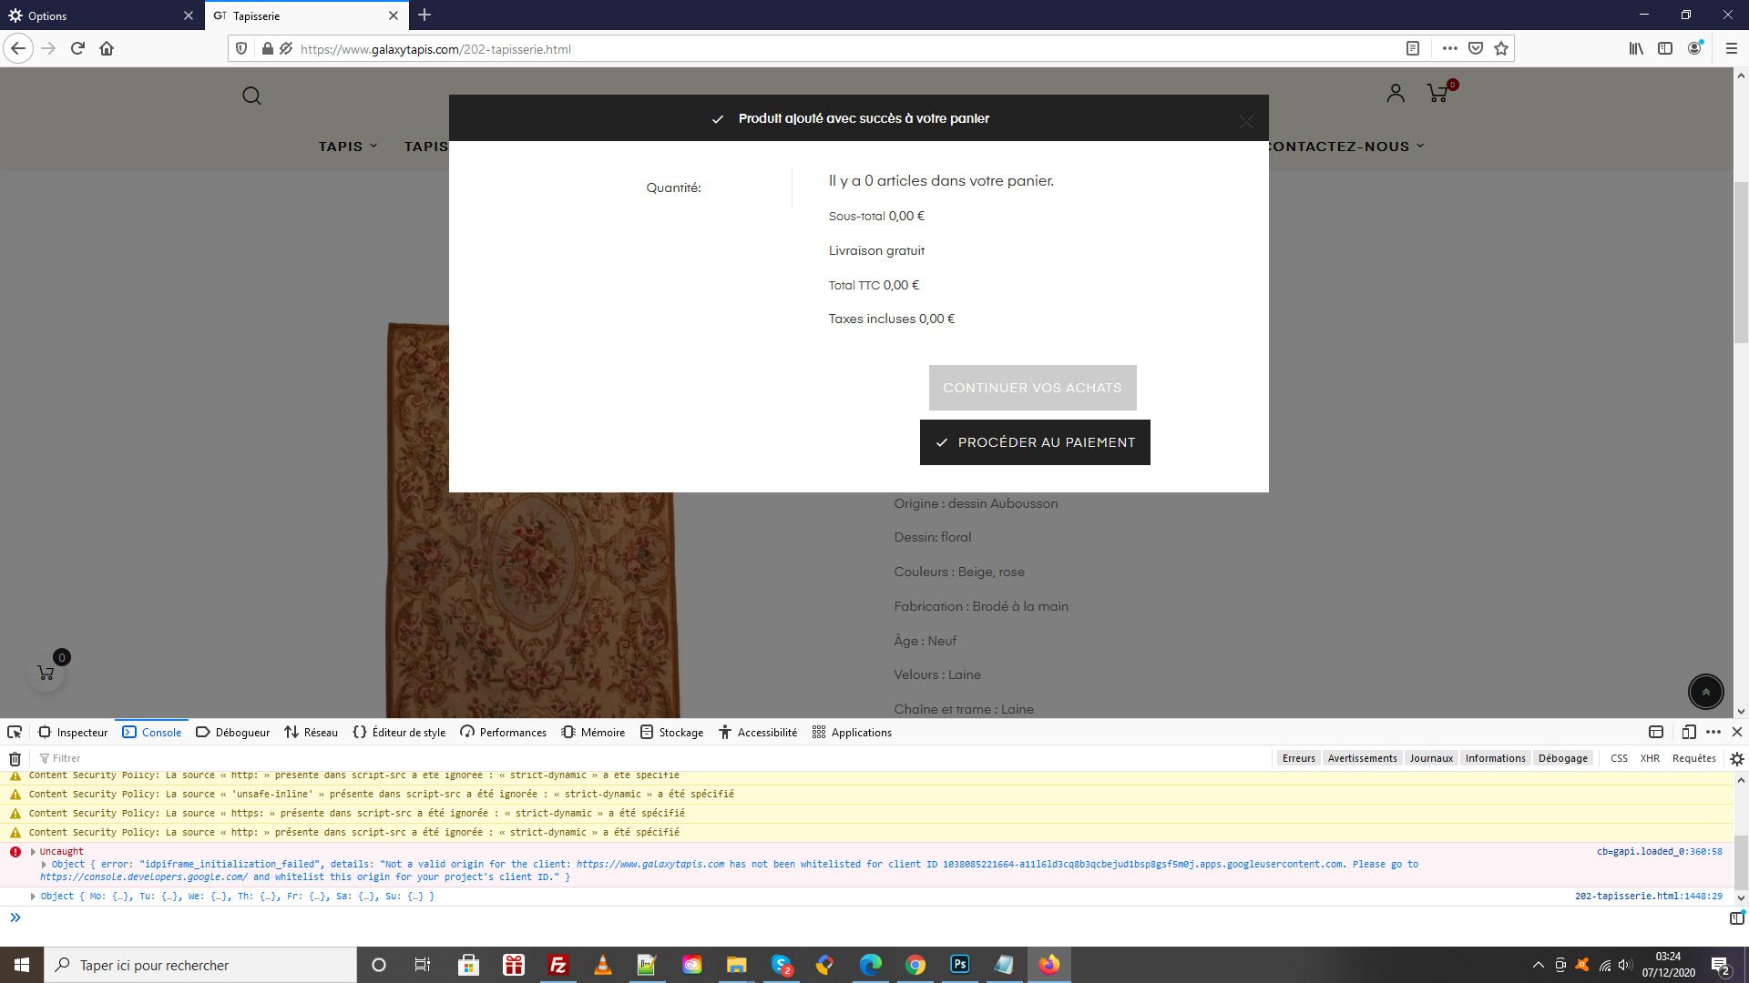The width and height of the screenshot is (1749, 983).
Task: Click the website search magnifier icon
Action: [252, 96]
